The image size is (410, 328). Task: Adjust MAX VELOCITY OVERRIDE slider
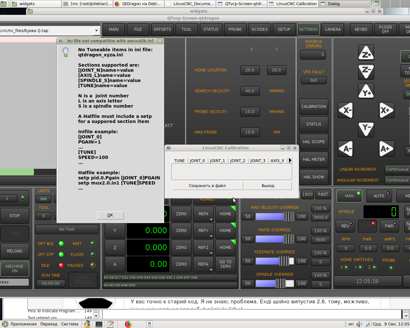(x=275, y=217)
